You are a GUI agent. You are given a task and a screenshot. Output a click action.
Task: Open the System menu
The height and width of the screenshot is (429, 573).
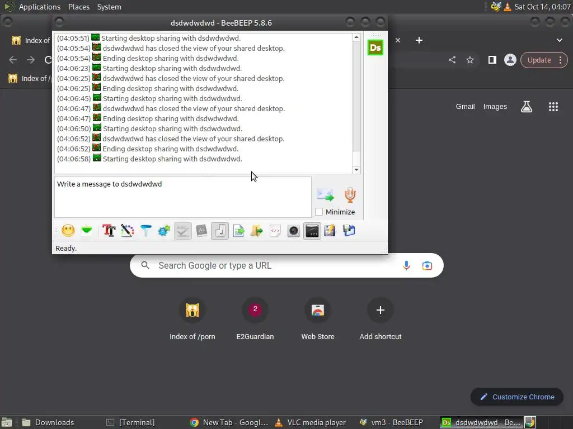point(109,7)
